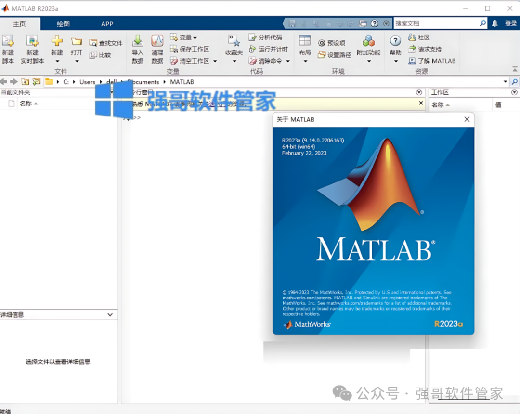This screenshot has width=520, height=414.
Task: Expand the 附加功能 dropdown arrow
Action: click(x=369, y=61)
